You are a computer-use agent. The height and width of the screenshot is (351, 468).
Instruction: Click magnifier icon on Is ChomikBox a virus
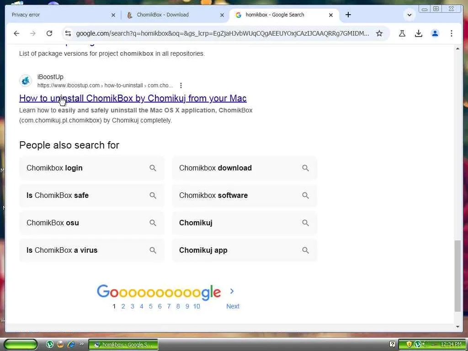pos(153,250)
